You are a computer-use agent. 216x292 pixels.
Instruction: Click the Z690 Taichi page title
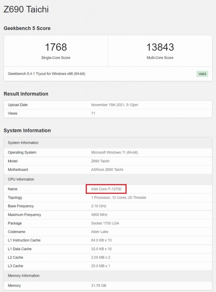pyautogui.click(x=26, y=9)
